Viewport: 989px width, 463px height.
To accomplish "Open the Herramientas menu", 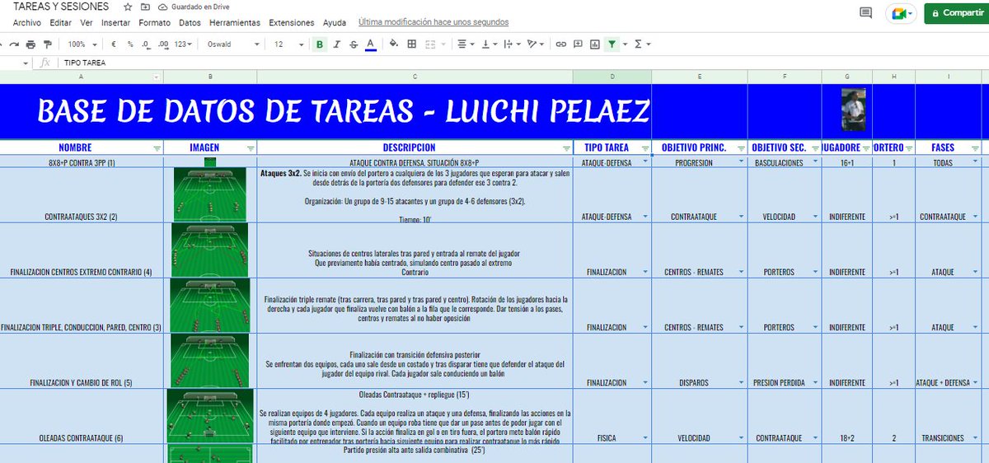I will [x=235, y=22].
